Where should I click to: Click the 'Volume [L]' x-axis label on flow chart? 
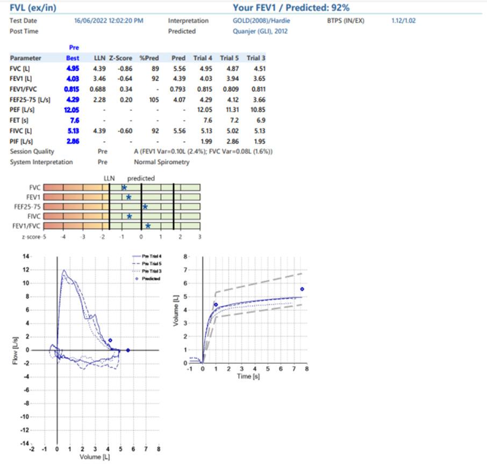point(95,457)
